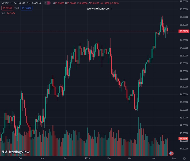Open chart settings gear icon

tap(184, 158)
